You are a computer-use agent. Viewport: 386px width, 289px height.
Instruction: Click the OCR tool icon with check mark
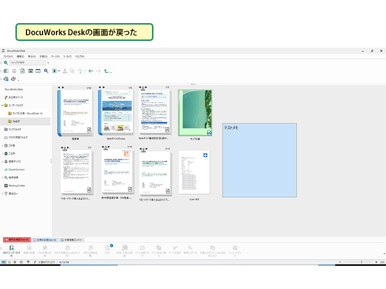pos(107,248)
